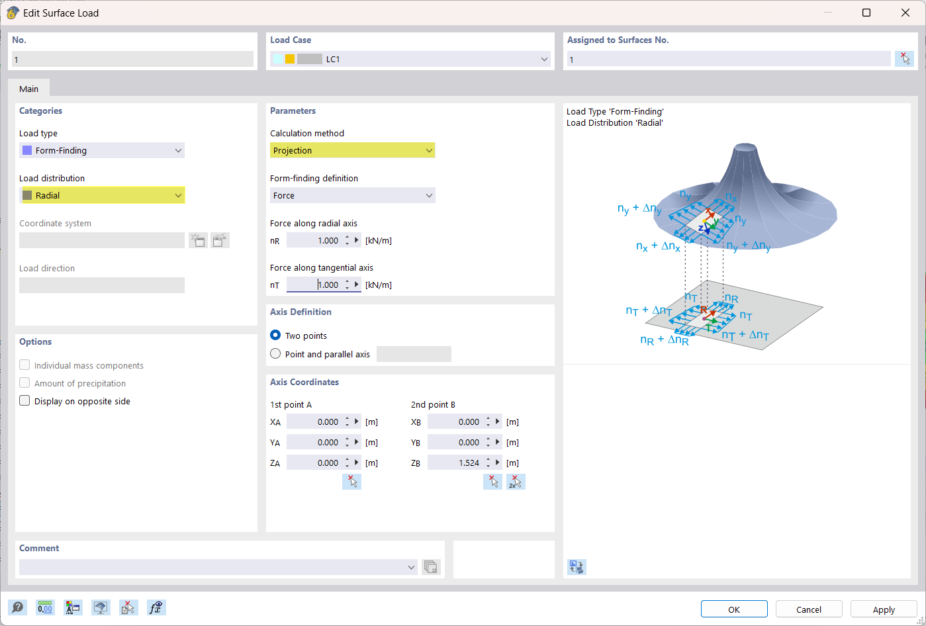Image resolution: width=926 pixels, height=626 pixels.
Task: Click the display properties icon in the bottom toolbar
Action: (x=73, y=607)
